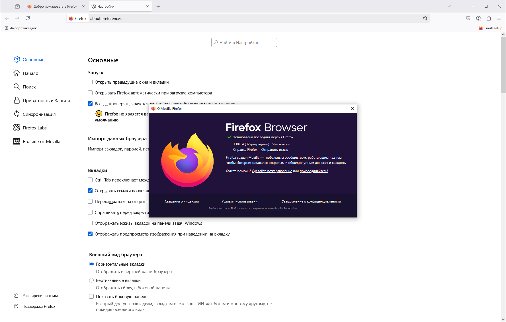This screenshot has height=322, width=506.
Task: Toggle the Ctrl+Tab переключает checkbox
Action: [90, 180]
